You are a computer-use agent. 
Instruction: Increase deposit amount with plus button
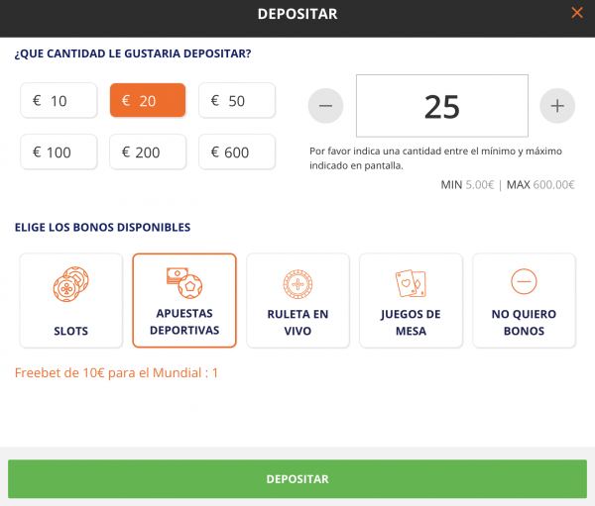[x=557, y=106]
